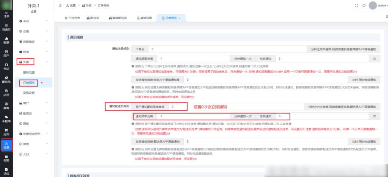Click the courier 总共通知 count input
This screenshot has height=177, width=388.
(x=322, y=116)
